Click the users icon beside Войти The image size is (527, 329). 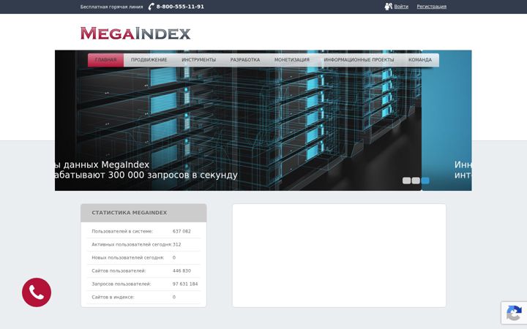(388, 7)
